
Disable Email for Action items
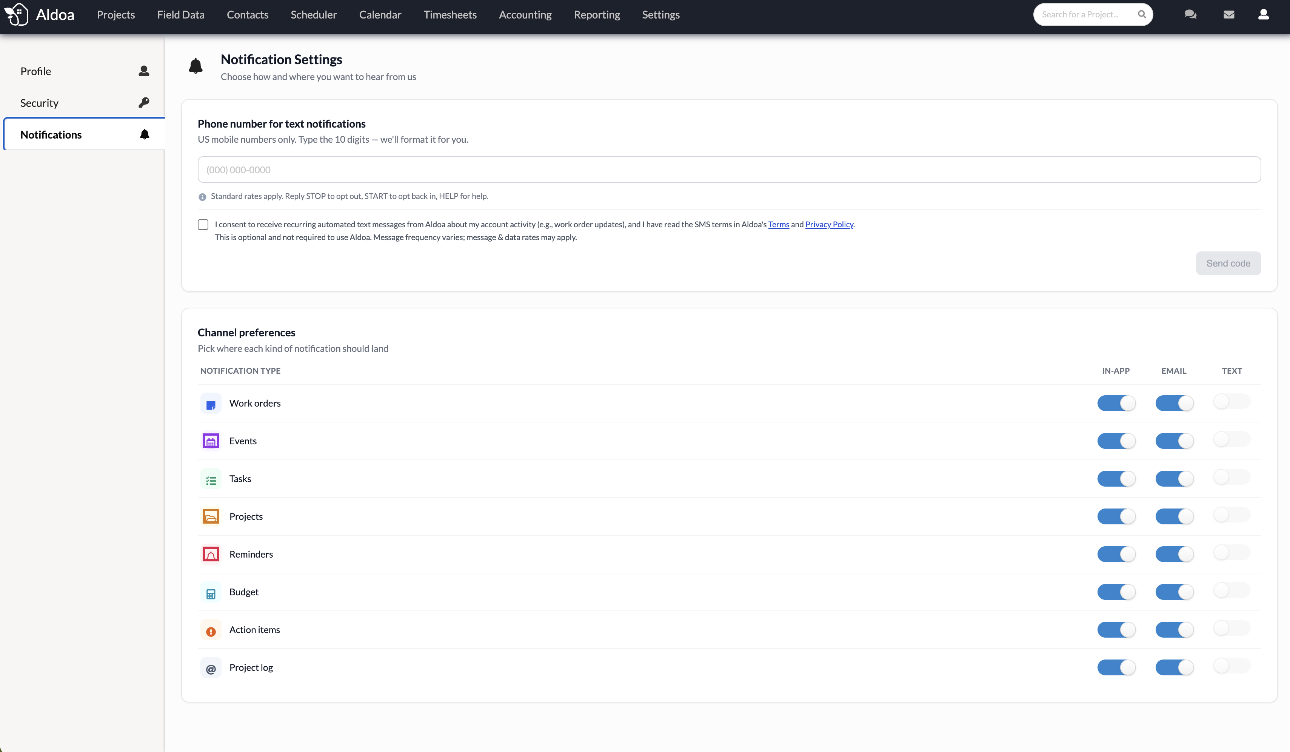tap(1174, 630)
